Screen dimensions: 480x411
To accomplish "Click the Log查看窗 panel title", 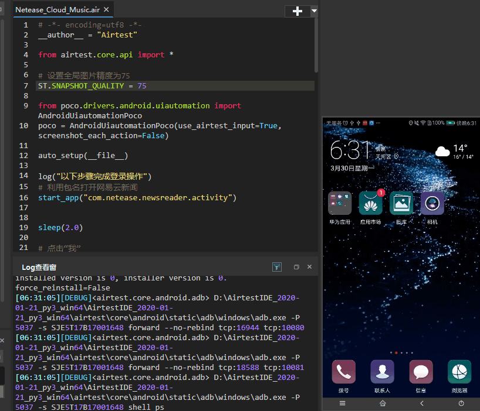I will point(39,268).
